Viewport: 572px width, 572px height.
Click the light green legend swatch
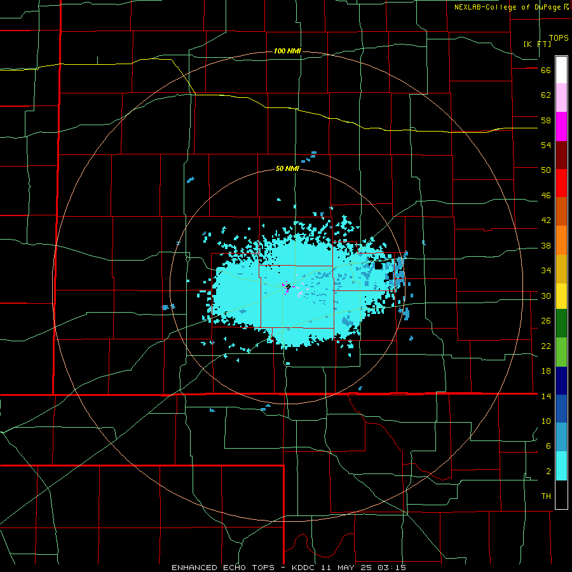(x=561, y=352)
